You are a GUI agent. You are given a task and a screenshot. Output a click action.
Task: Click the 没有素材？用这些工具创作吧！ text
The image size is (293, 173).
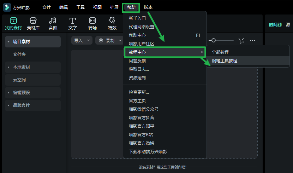163,167
